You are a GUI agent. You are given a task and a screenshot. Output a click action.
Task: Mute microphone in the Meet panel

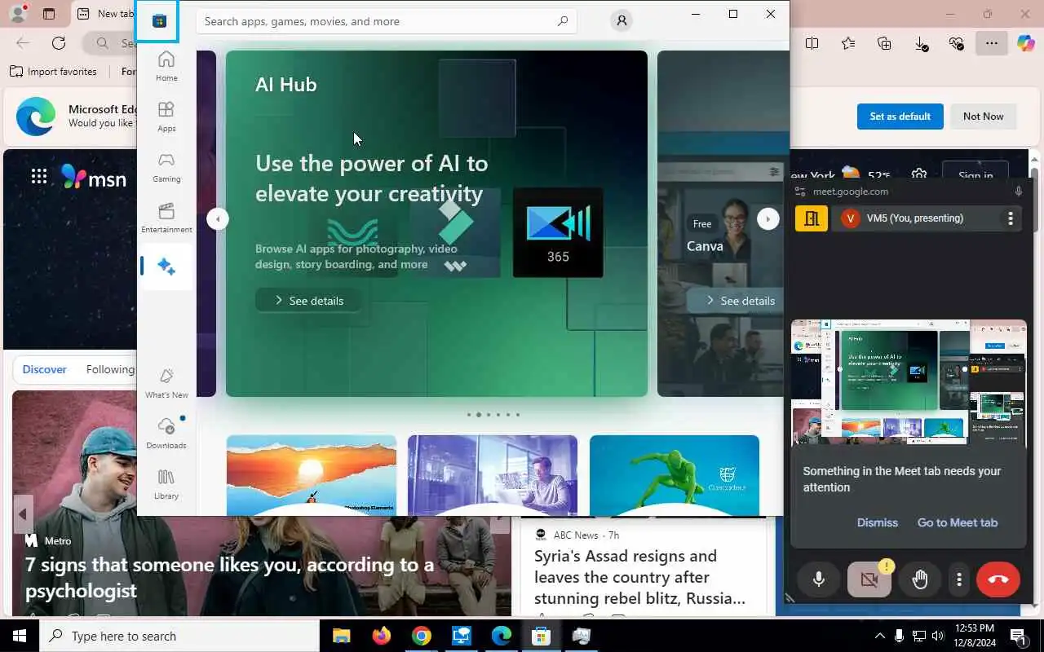tap(819, 579)
